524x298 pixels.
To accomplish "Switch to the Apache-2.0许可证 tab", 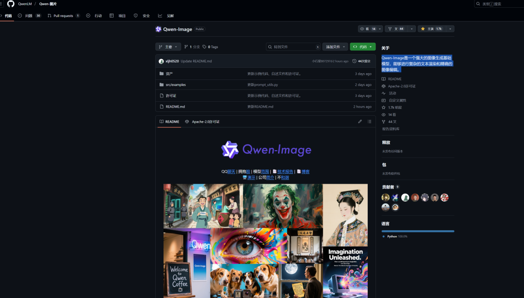I will pyautogui.click(x=202, y=122).
